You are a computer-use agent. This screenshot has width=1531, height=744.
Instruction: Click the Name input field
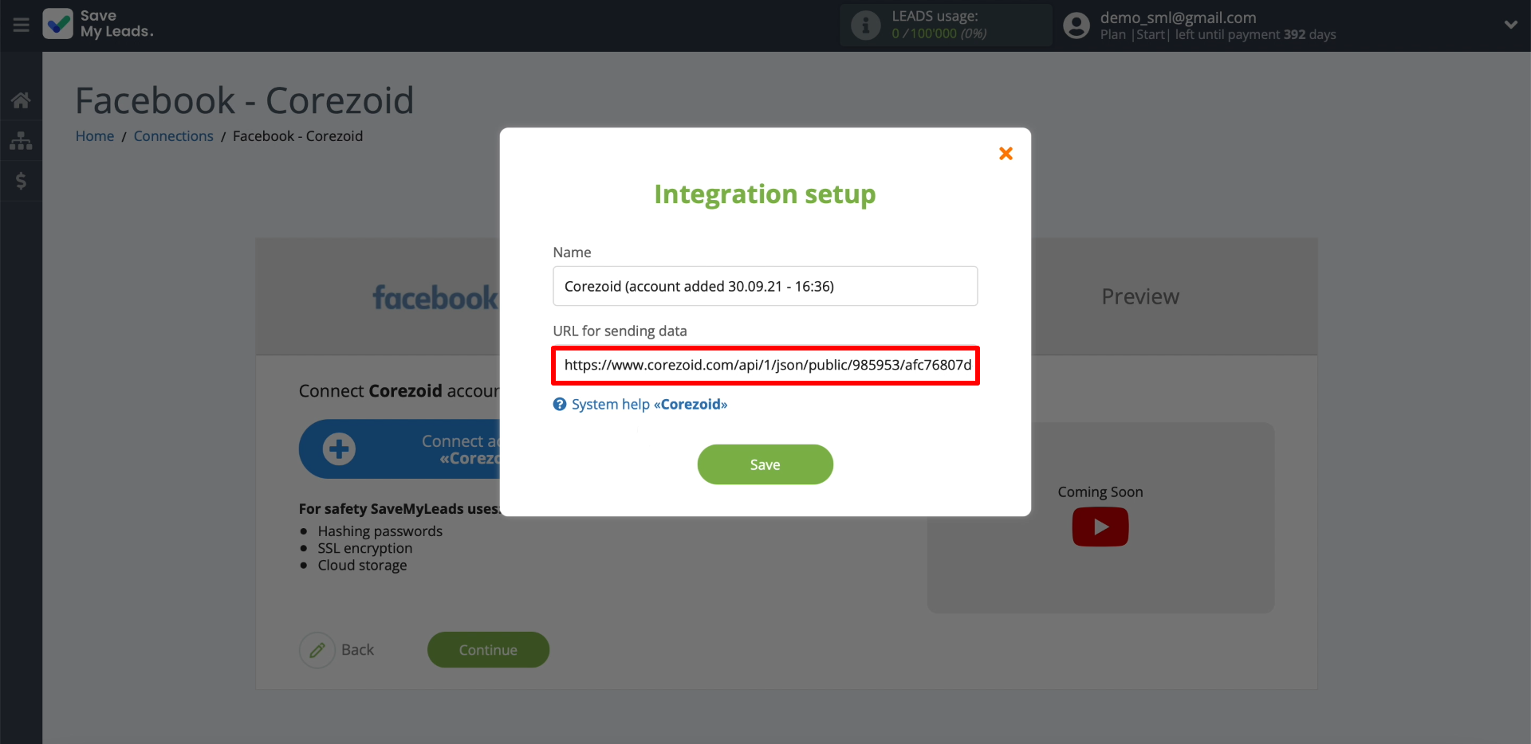pyautogui.click(x=765, y=286)
